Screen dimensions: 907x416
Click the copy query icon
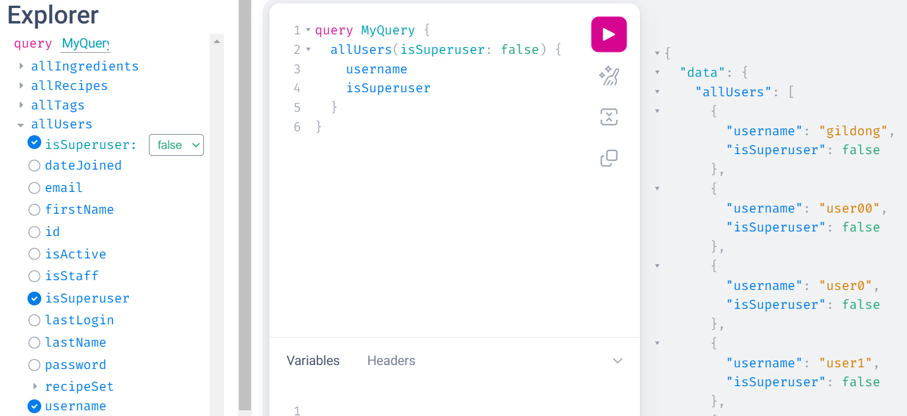pos(608,158)
